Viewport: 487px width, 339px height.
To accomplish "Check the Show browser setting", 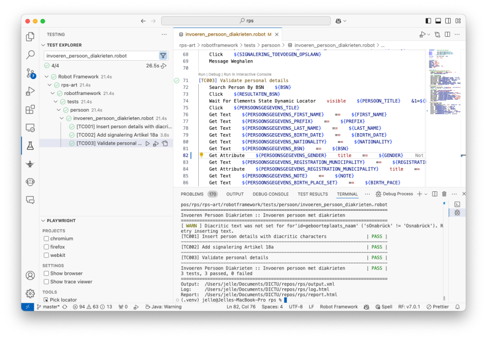I will 46,273.
